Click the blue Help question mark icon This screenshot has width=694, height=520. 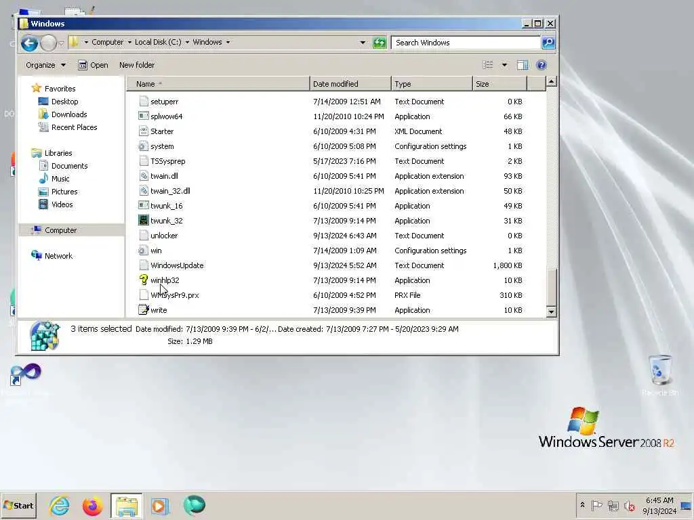point(542,65)
